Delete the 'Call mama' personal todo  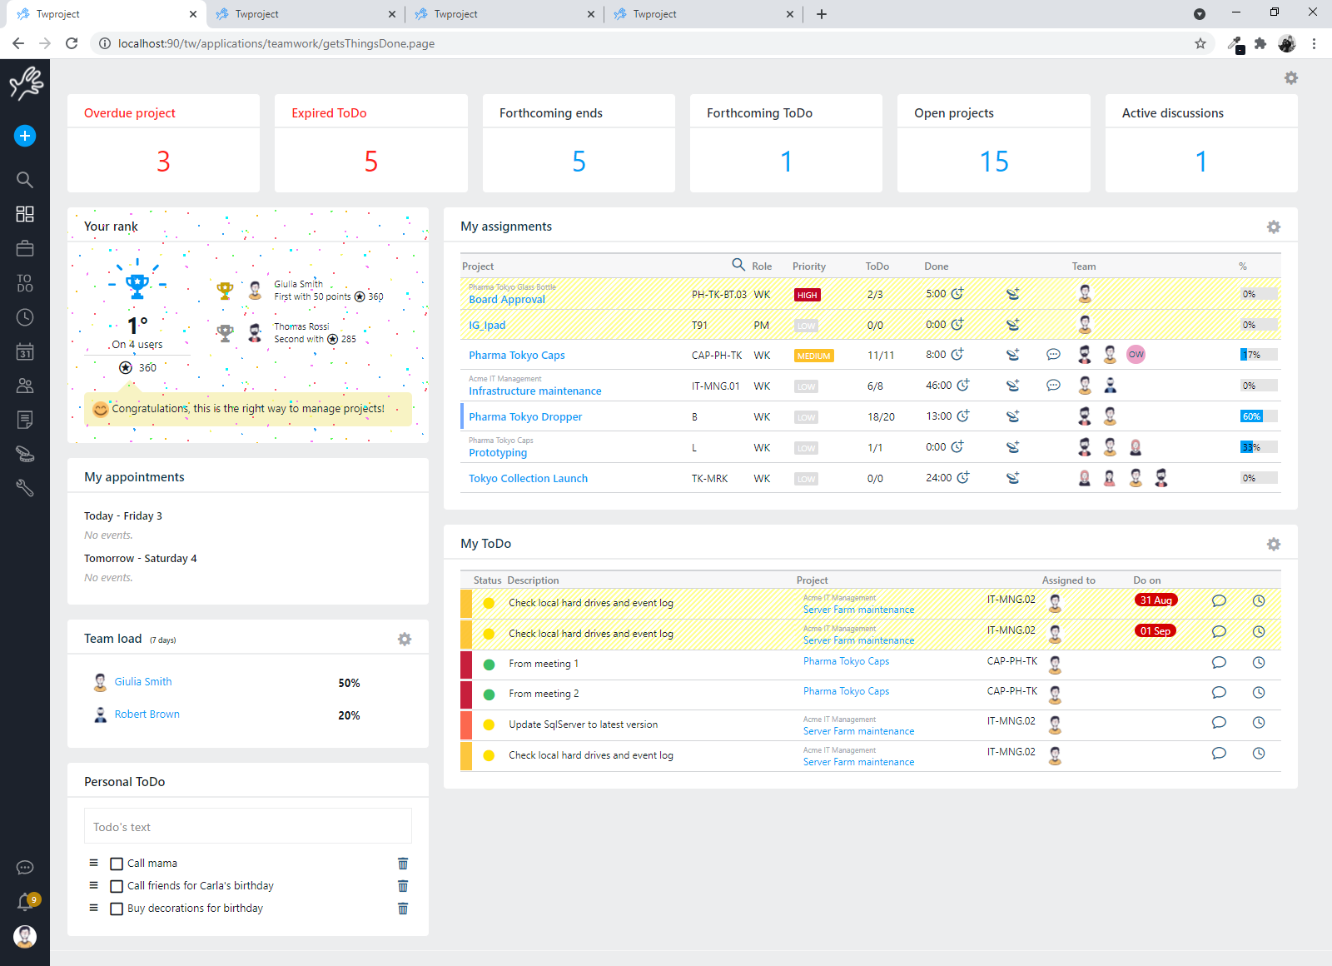pyautogui.click(x=403, y=864)
